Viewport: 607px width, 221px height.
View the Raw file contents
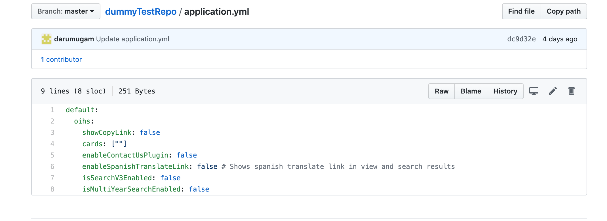click(441, 91)
